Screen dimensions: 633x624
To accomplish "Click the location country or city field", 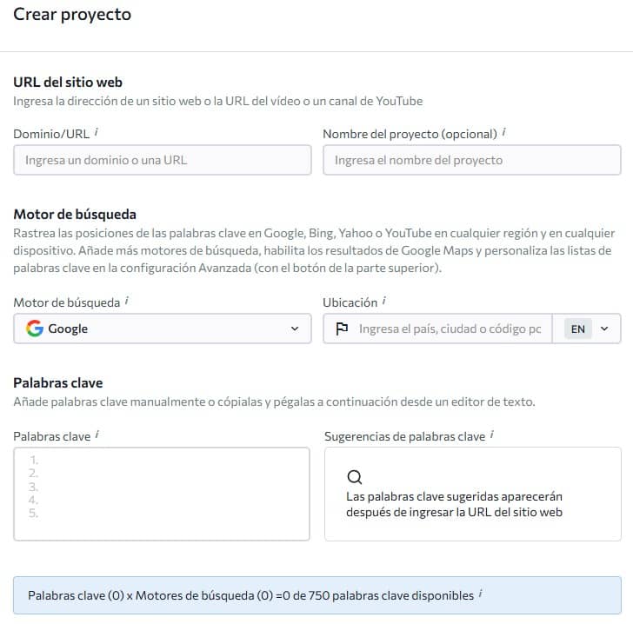I will pos(450,329).
